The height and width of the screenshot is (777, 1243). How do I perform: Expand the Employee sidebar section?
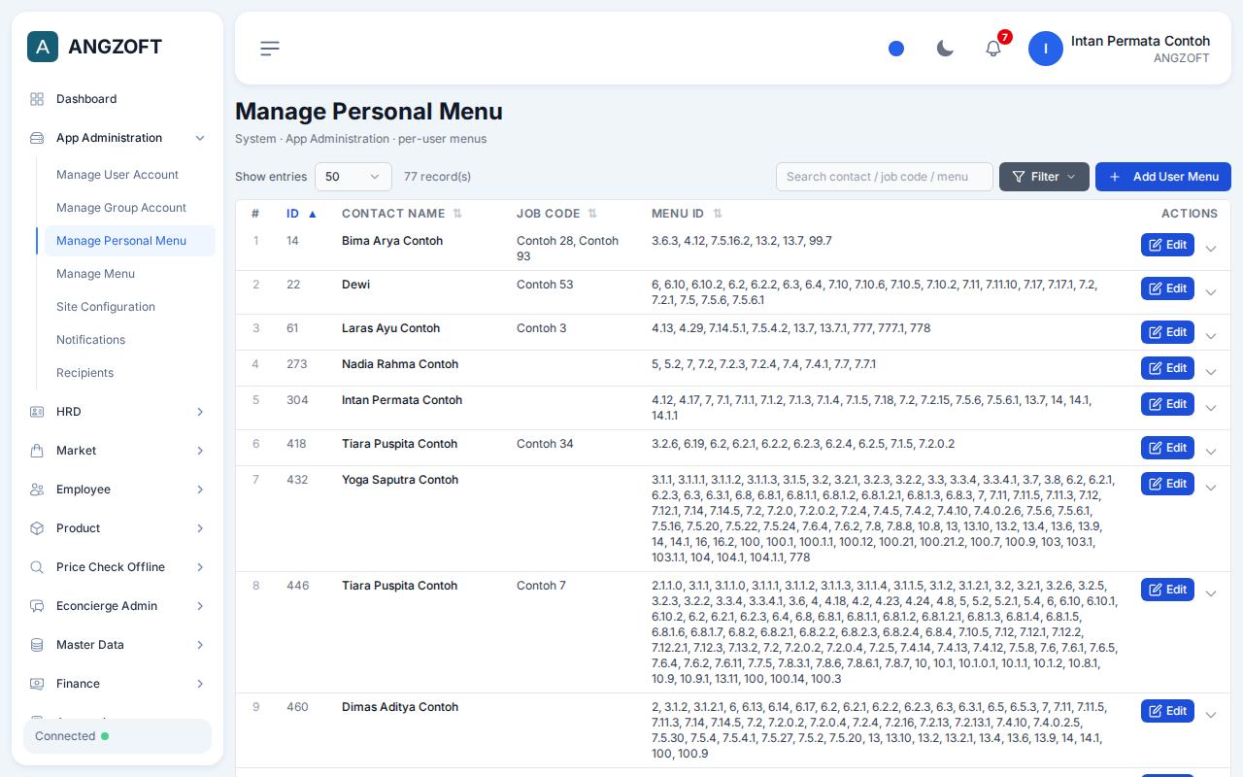118,490
